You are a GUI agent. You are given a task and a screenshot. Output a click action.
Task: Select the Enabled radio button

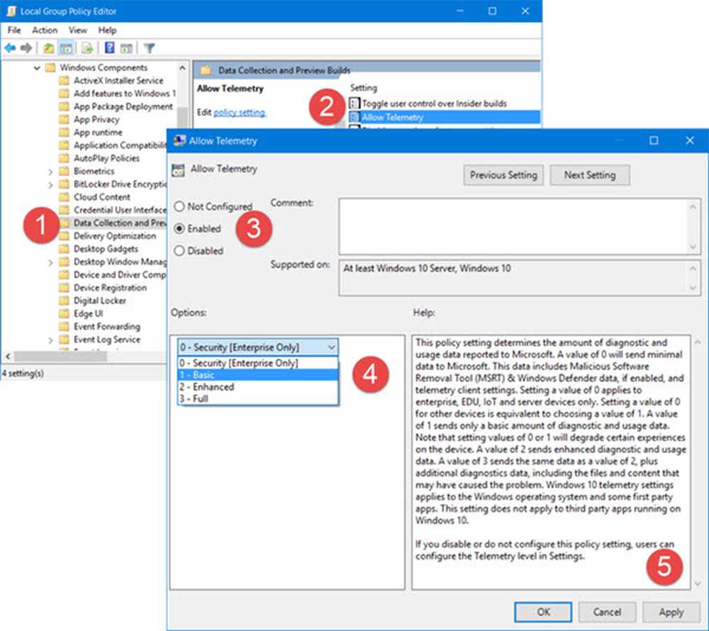(179, 229)
